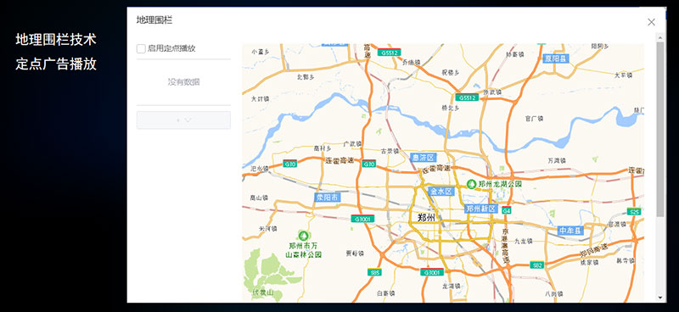Click the 郑州龙湖公园 park icon
Image resolution: width=679 pixels, height=312 pixels.
pos(471,183)
